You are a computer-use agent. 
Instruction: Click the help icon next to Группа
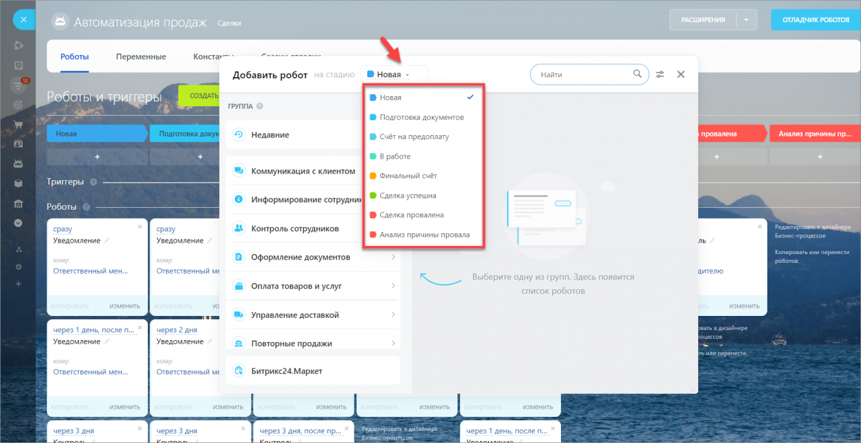(x=260, y=106)
